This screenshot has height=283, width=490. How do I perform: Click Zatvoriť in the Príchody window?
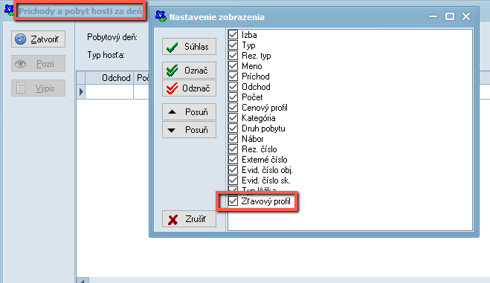(x=38, y=39)
